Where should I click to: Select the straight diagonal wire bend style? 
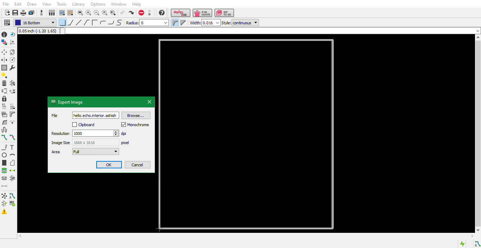[78, 23]
